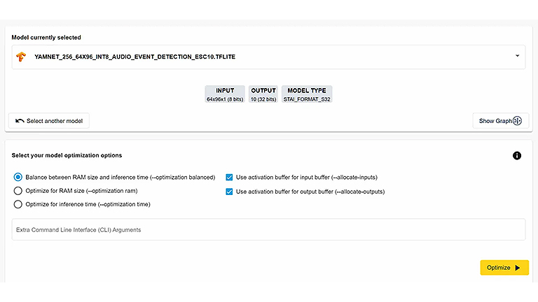Click the TensorFlow Lite model icon

coord(22,57)
